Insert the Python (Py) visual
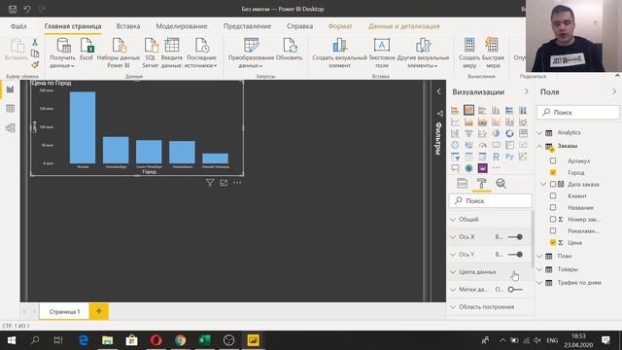622x350 pixels. 509,157
